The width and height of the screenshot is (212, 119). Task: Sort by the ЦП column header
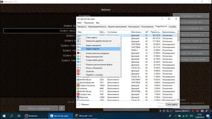point(147,32)
